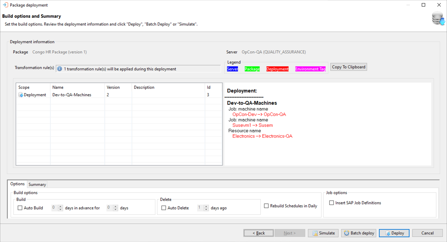This screenshot has height=242, width=447.
Task: Increase the Build 'for days' spinner value
Action: (x=115, y=206)
